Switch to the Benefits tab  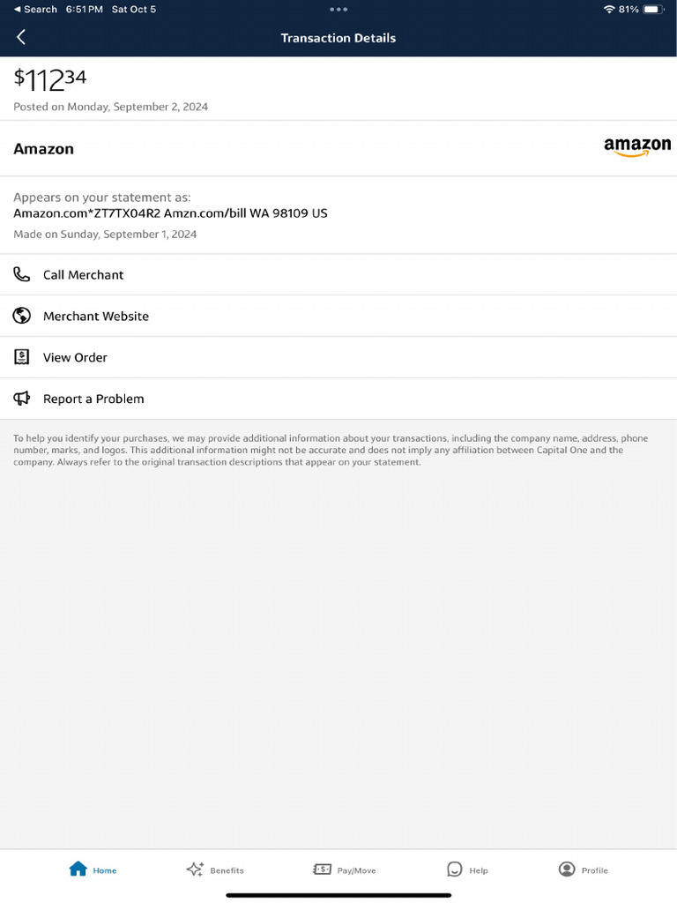click(227, 870)
